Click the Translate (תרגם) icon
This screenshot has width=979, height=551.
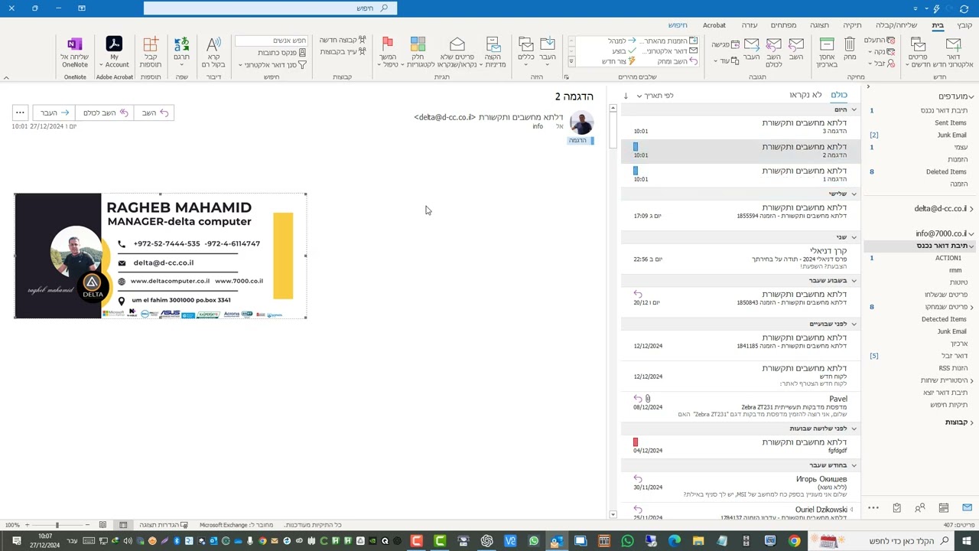pos(181,44)
